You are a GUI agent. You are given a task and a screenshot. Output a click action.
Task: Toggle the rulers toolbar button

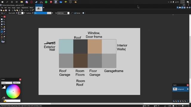(33, 10)
